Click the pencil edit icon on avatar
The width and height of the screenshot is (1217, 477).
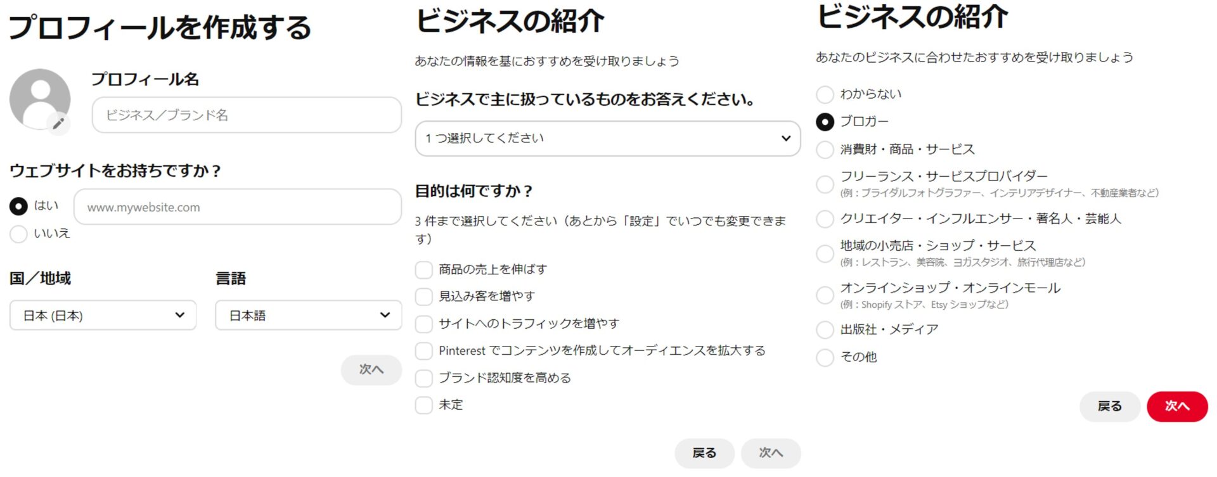tap(58, 124)
